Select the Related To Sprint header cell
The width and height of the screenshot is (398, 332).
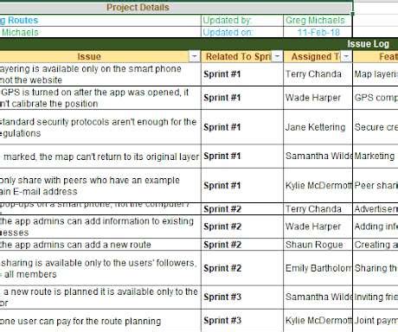[x=242, y=56]
